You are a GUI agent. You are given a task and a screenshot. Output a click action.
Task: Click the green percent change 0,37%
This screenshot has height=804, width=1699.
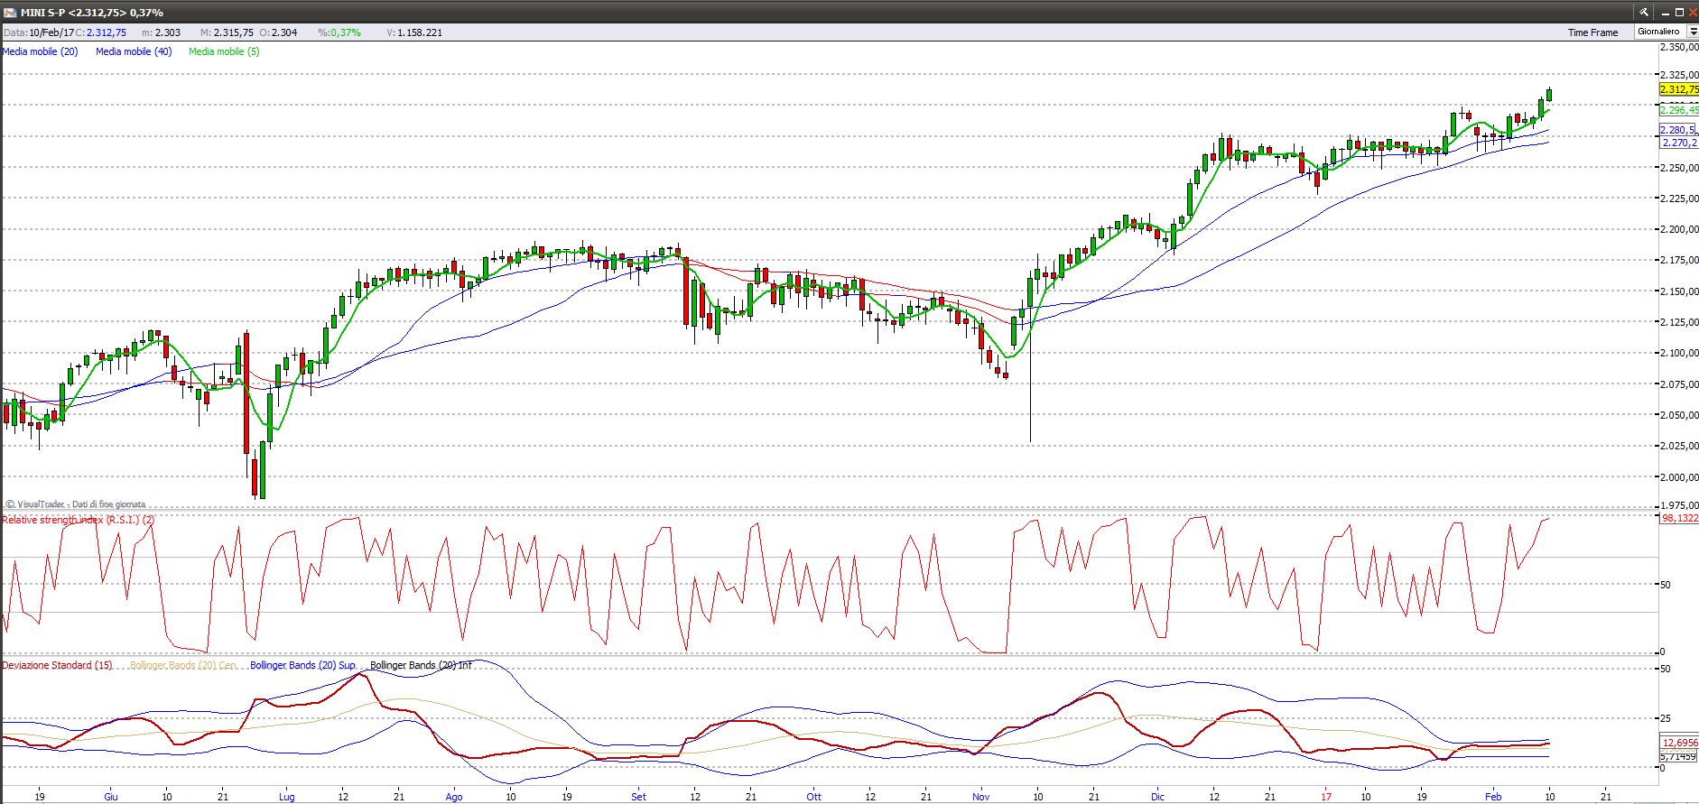point(346,32)
